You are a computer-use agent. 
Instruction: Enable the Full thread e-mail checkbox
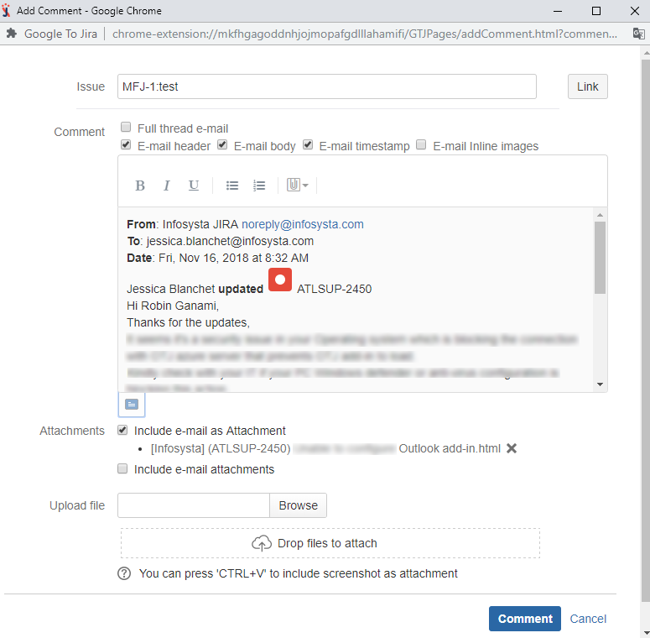pyautogui.click(x=126, y=128)
